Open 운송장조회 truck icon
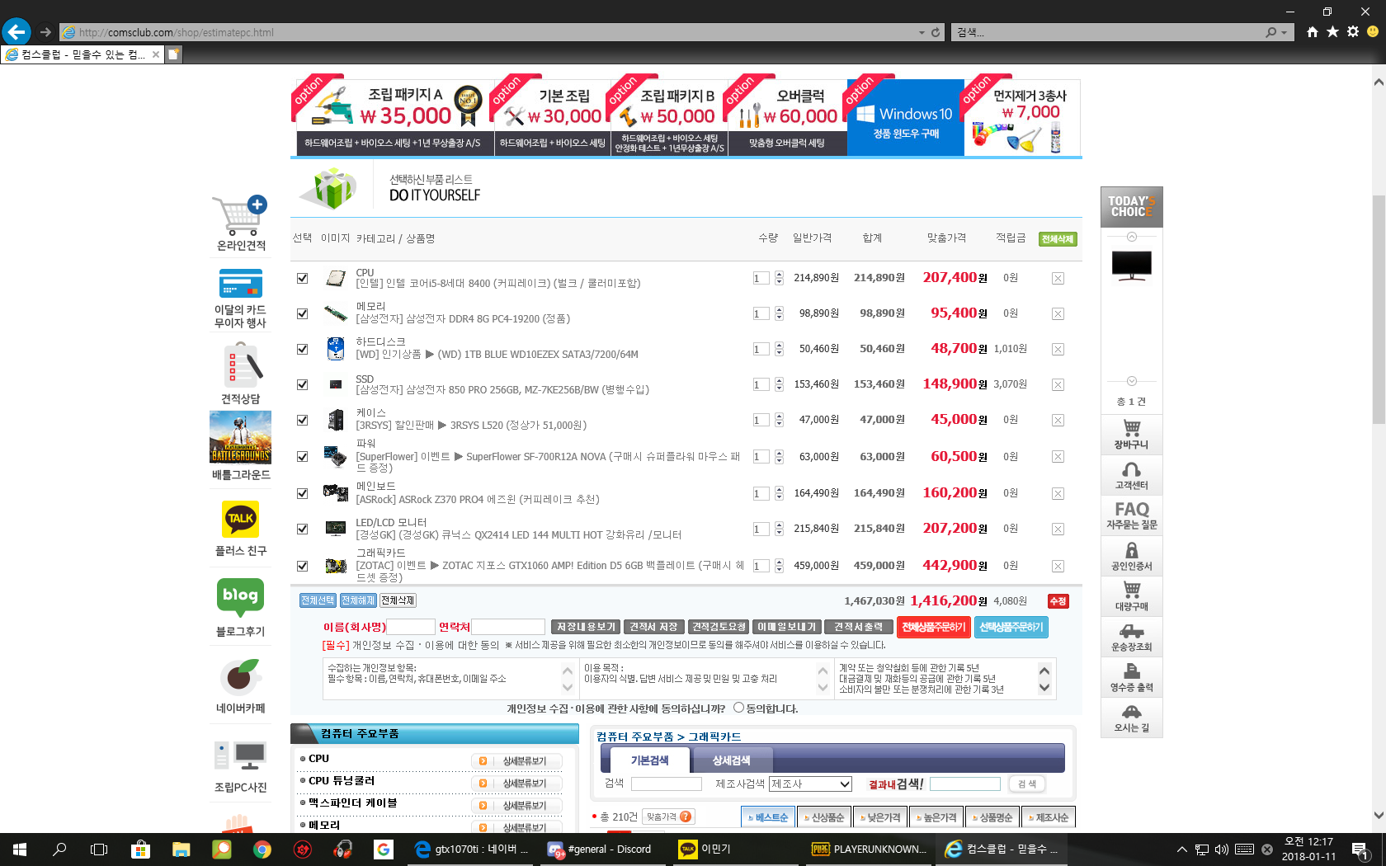The image size is (1386, 866). (1131, 636)
